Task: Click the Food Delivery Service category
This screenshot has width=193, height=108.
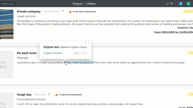Action: click(31, 99)
